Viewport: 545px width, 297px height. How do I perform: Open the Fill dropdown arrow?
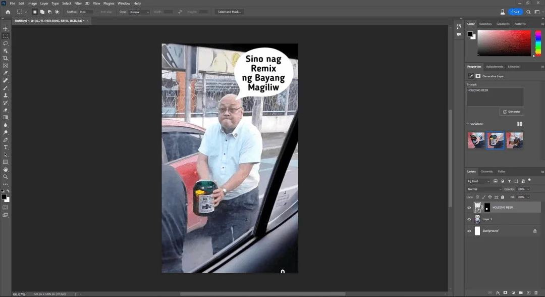pyautogui.click(x=528, y=197)
